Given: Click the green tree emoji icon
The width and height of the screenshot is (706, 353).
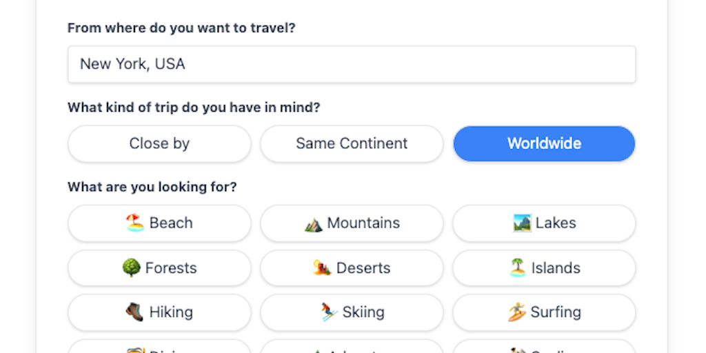Looking at the screenshot, I should [x=131, y=268].
